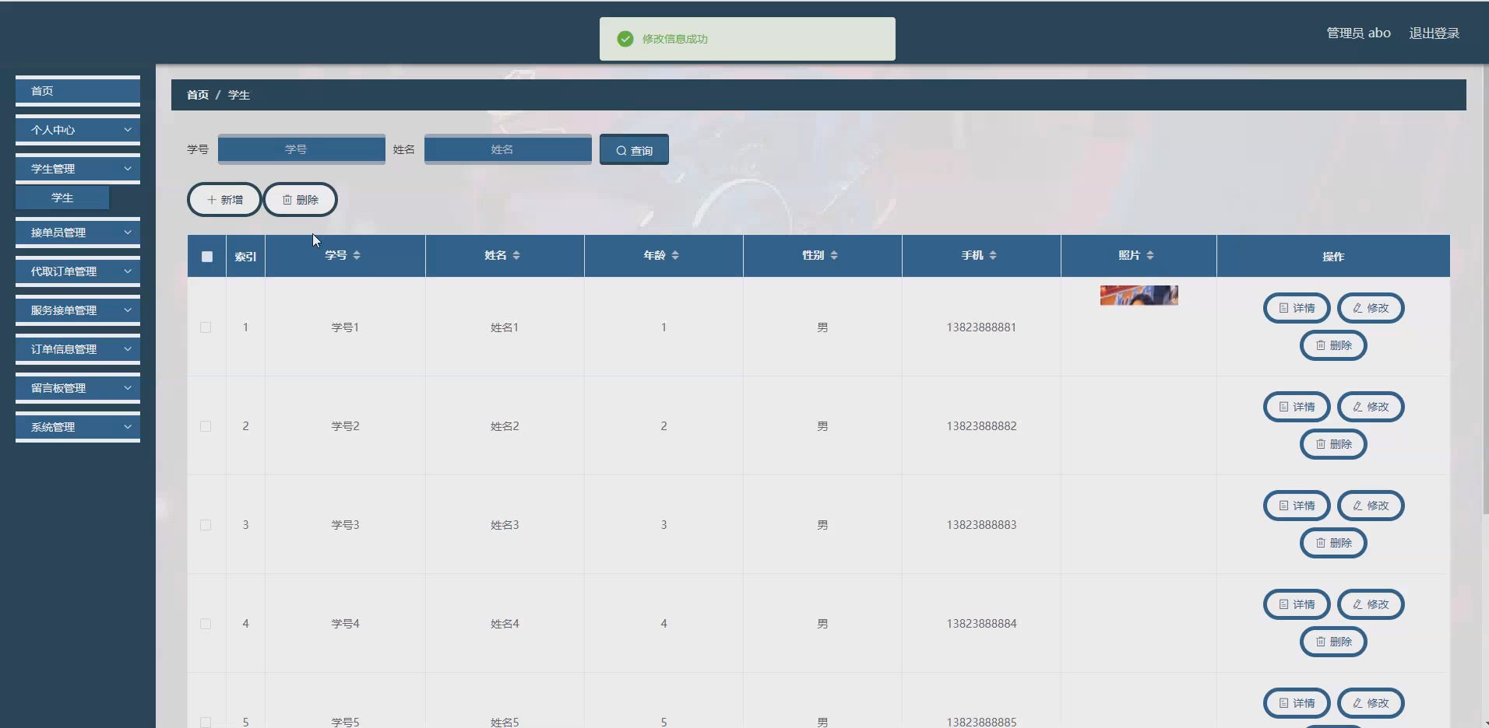Image resolution: width=1489 pixels, height=728 pixels.
Task: Click 删除 for row 学号3
Action: [x=1333, y=543]
